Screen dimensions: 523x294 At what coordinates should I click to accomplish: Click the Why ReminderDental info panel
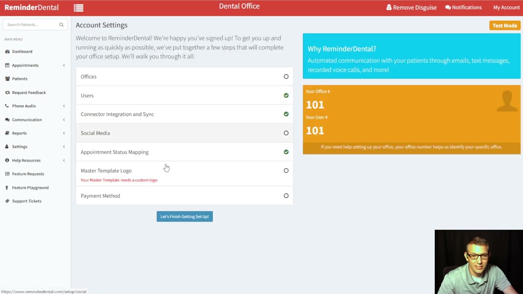pyautogui.click(x=411, y=56)
